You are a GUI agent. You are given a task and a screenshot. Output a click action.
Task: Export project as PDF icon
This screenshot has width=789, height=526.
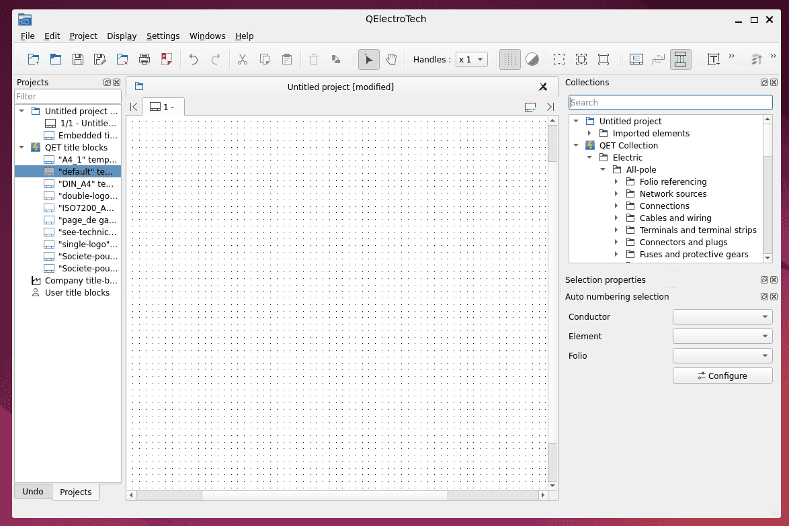click(x=167, y=59)
